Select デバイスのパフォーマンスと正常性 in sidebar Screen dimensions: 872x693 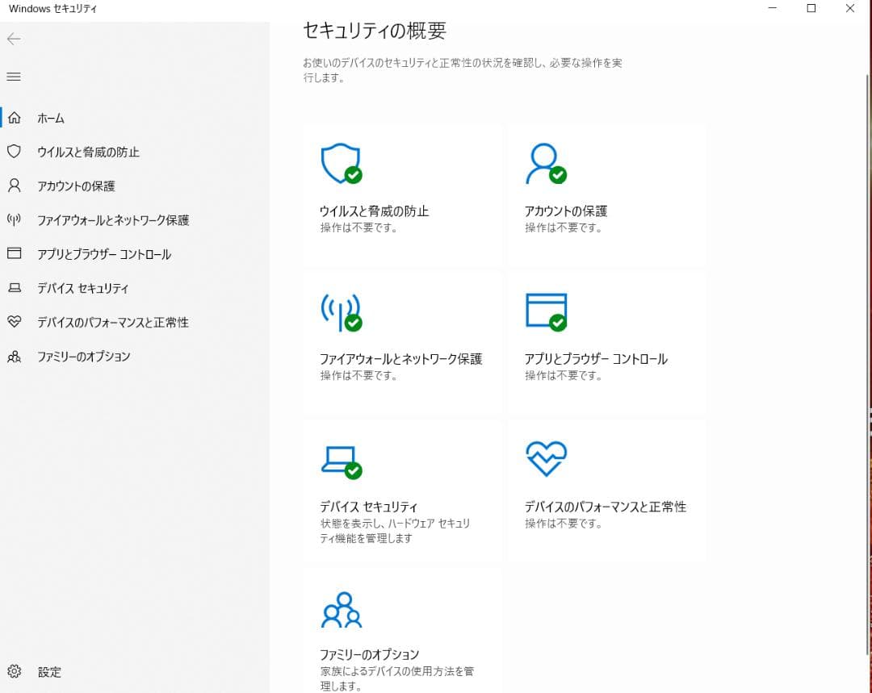[x=113, y=322]
